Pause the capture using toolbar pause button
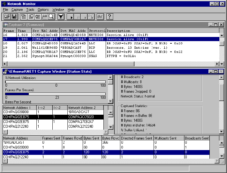Viewport: 227px width, 173px height. [78, 17]
